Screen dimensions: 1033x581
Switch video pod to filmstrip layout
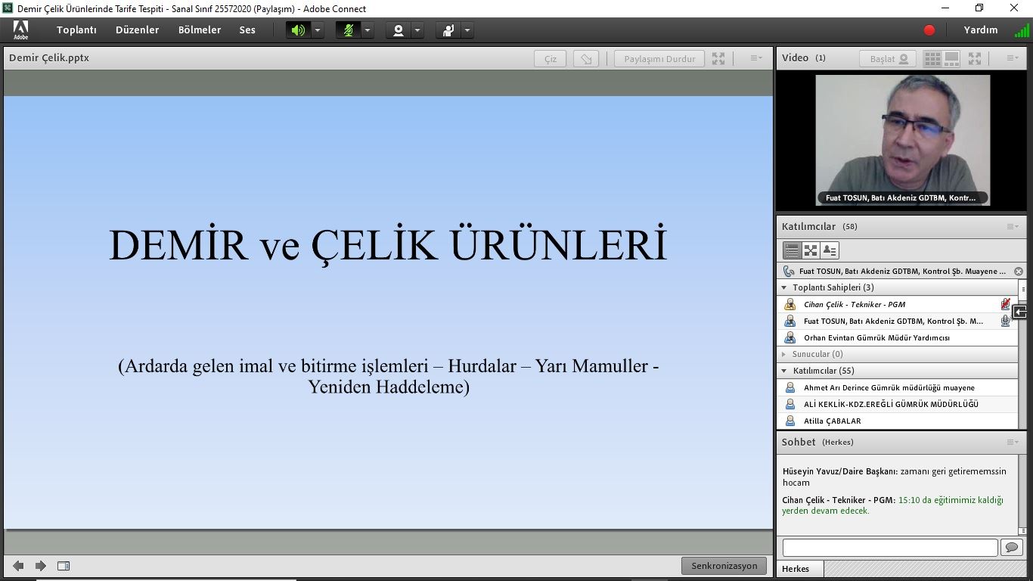point(951,58)
